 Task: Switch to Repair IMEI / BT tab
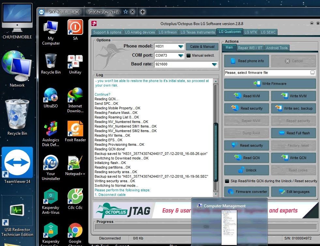(x=250, y=48)
